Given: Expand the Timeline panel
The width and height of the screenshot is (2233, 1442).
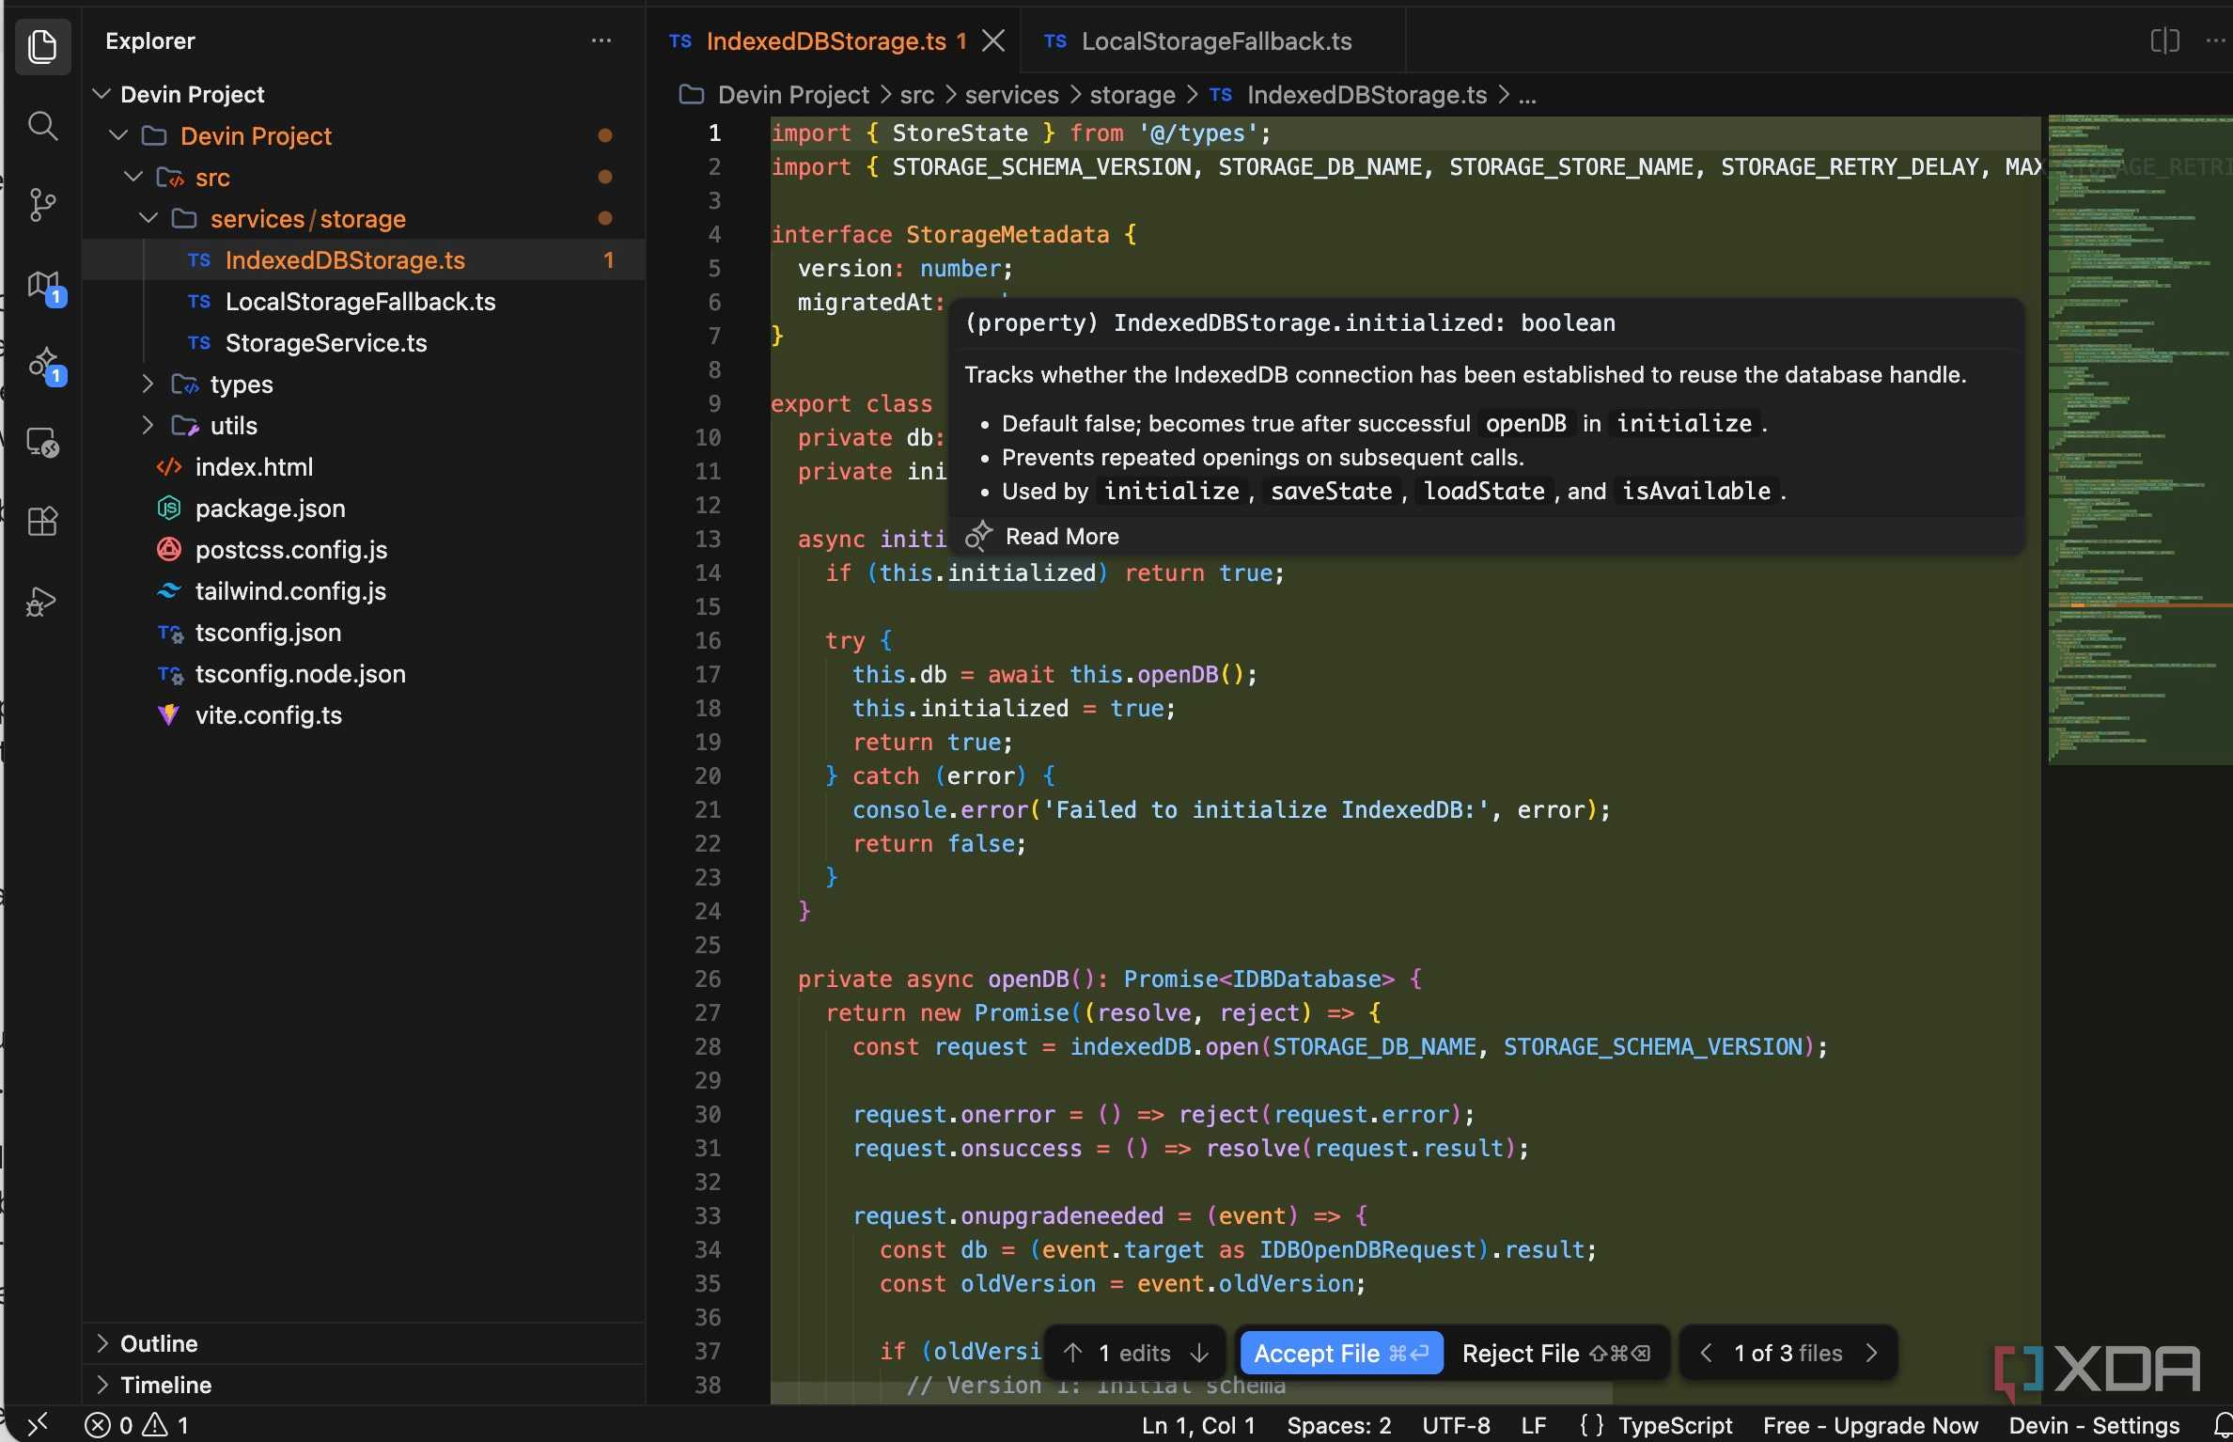Looking at the screenshot, I should pos(363,1385).
